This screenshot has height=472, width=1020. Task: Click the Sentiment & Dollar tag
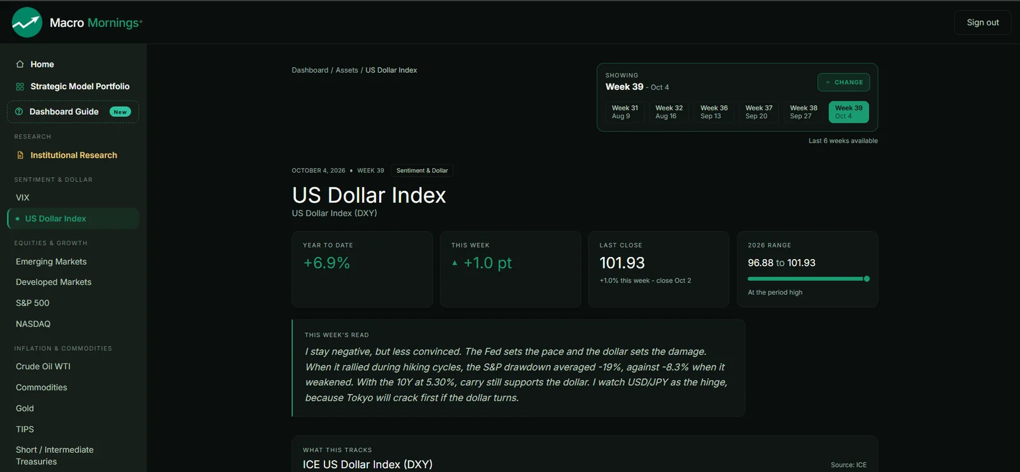[422, 171]
